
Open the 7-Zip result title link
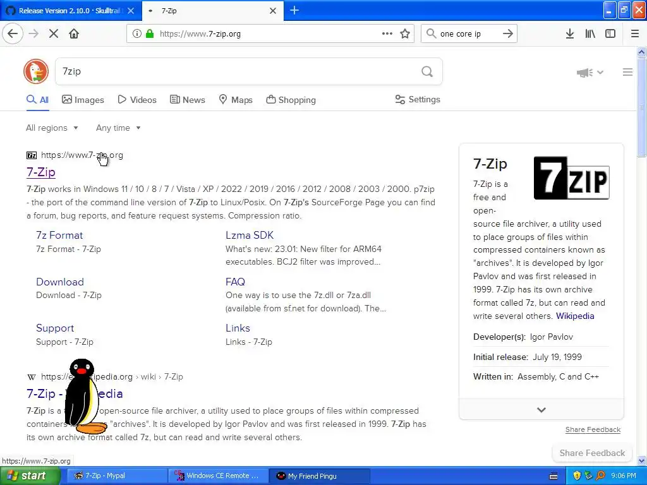[x=41, y=172]
